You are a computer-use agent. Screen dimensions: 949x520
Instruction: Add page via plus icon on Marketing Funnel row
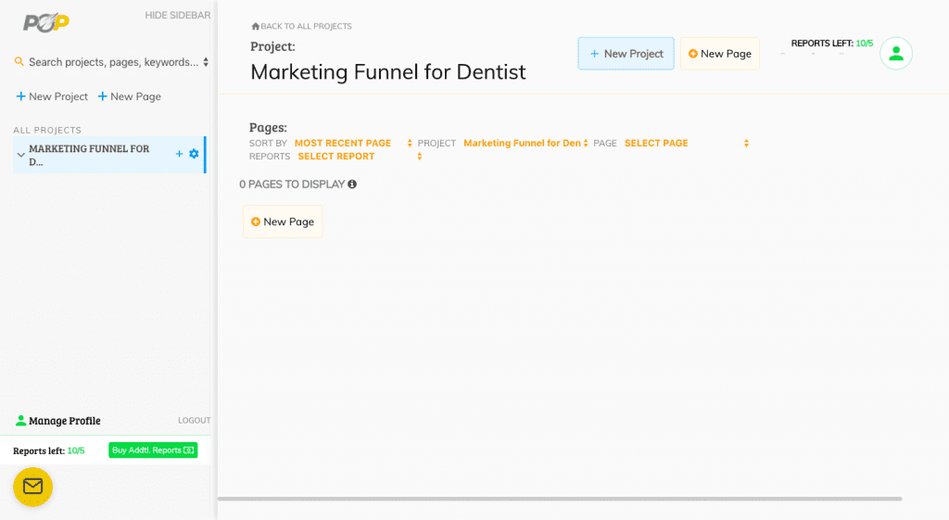pos(179,154)
